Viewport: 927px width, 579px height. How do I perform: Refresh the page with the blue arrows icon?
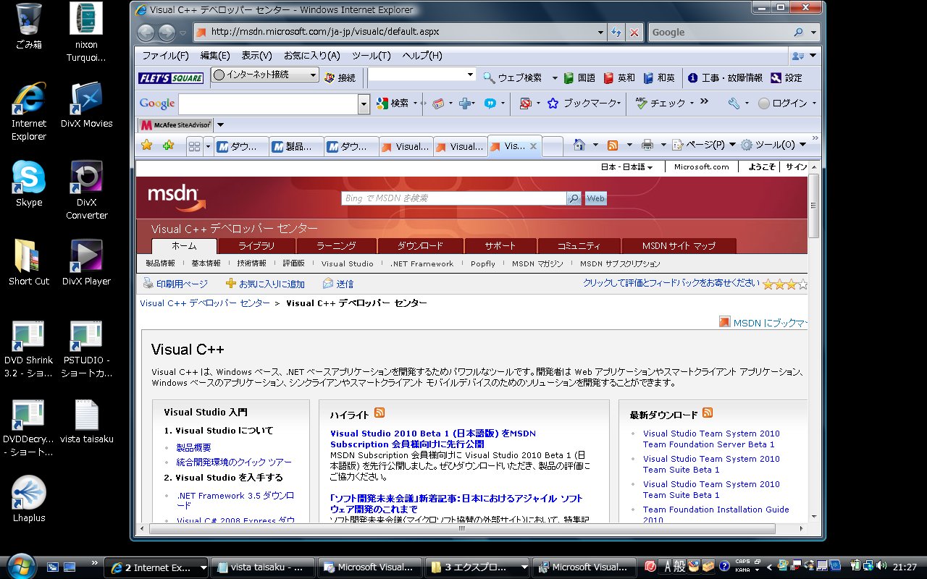(x=616, y=33)
